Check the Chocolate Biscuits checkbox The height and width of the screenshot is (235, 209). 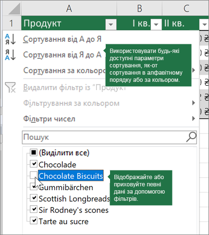coord(34,175)
